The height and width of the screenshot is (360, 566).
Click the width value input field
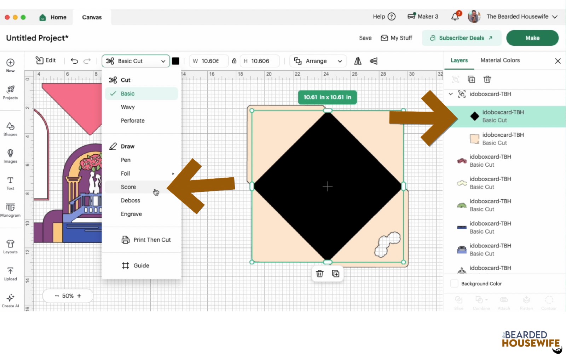click(212, 61)
